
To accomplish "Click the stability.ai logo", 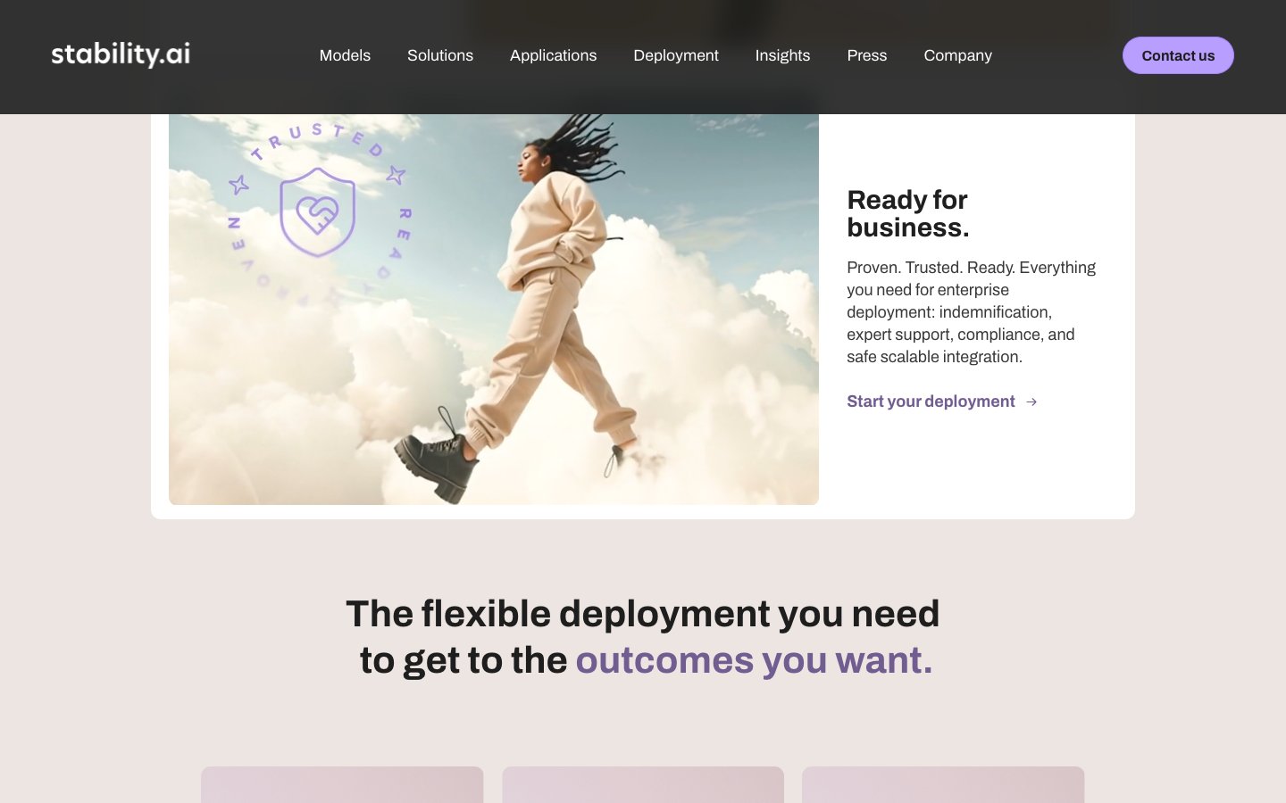I will [x=121, y=54].
